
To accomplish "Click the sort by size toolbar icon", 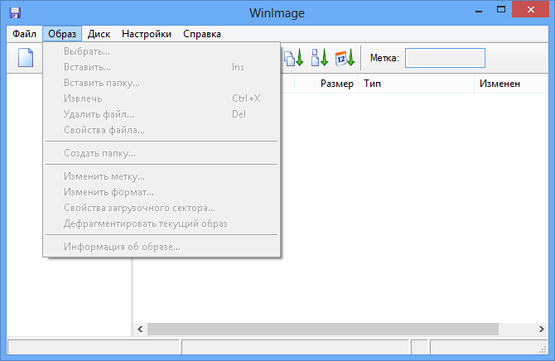I will pos(320,58).
